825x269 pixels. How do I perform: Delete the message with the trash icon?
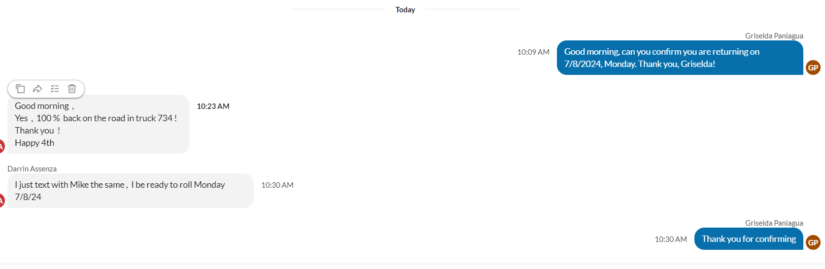72,89
